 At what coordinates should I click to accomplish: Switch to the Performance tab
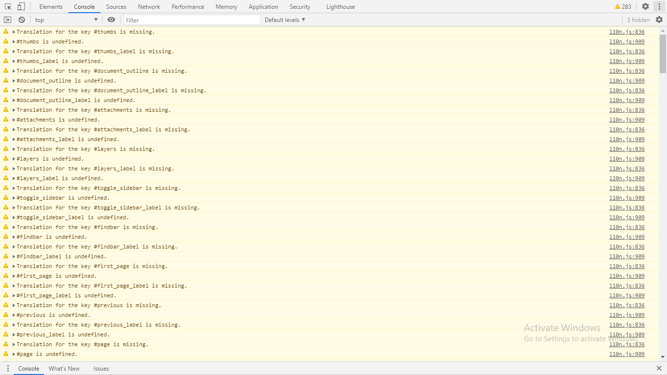pos(188,6)
